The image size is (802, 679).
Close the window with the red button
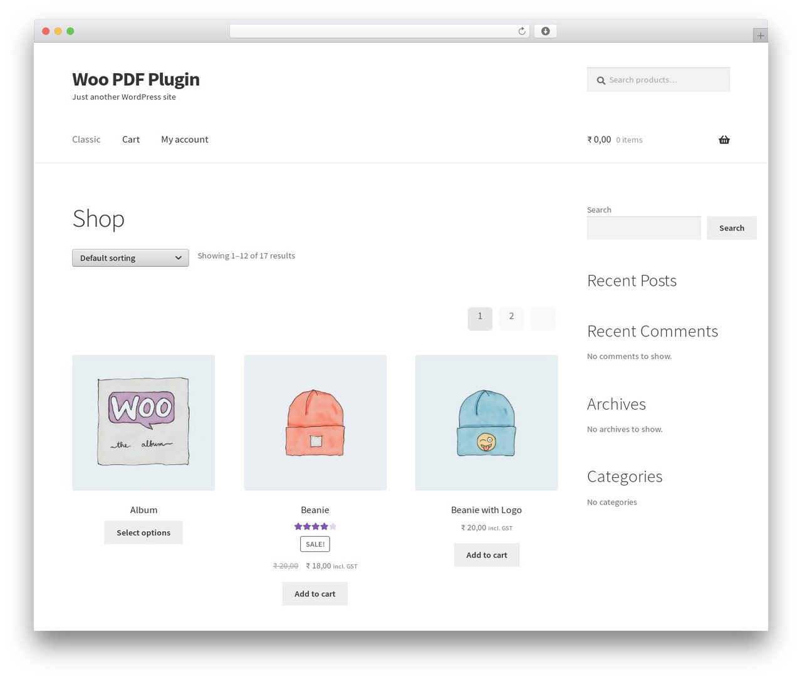pyautogui.click(x=46, y=31)
